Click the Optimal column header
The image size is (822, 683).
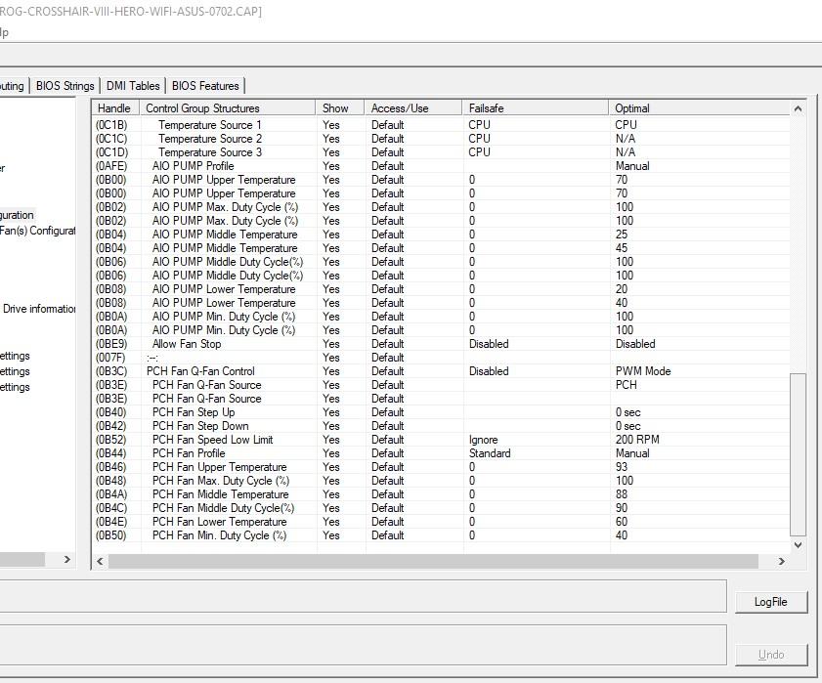(x=699, y=108)
